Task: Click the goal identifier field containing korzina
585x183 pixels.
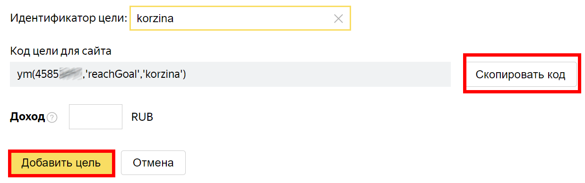Action: (x=240, y=18)
